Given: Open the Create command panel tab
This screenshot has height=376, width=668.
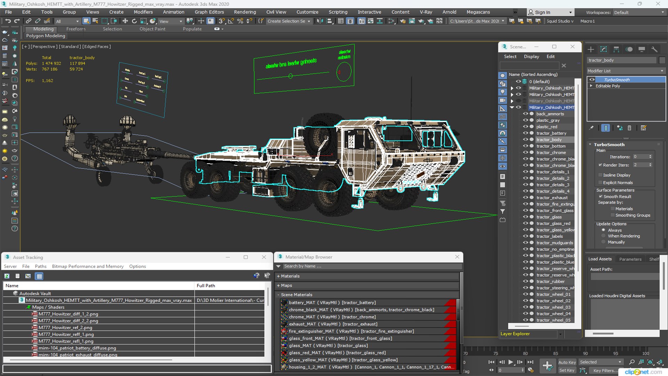Looking at the screenshot, I should [x=591, y=49].
